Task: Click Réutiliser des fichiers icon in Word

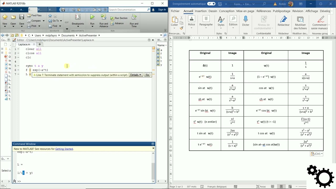Action: click(300, 19)
